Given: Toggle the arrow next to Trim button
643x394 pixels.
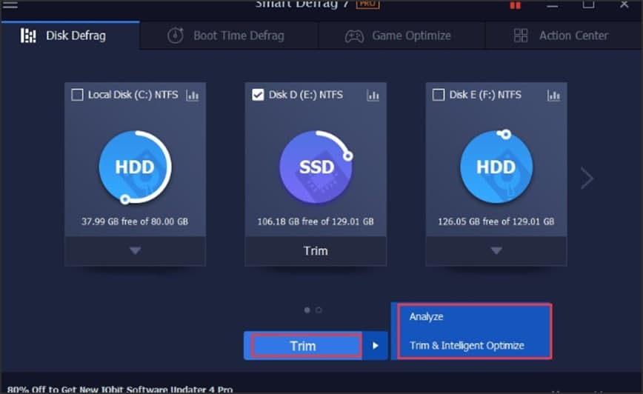Looking at the screenshot, I should tap(376, 346).
